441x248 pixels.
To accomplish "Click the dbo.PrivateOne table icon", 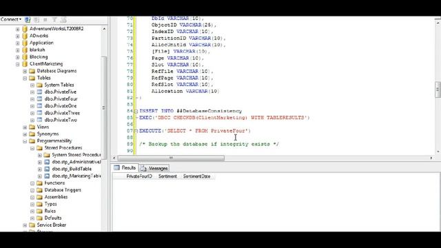I will pos(40,106).
